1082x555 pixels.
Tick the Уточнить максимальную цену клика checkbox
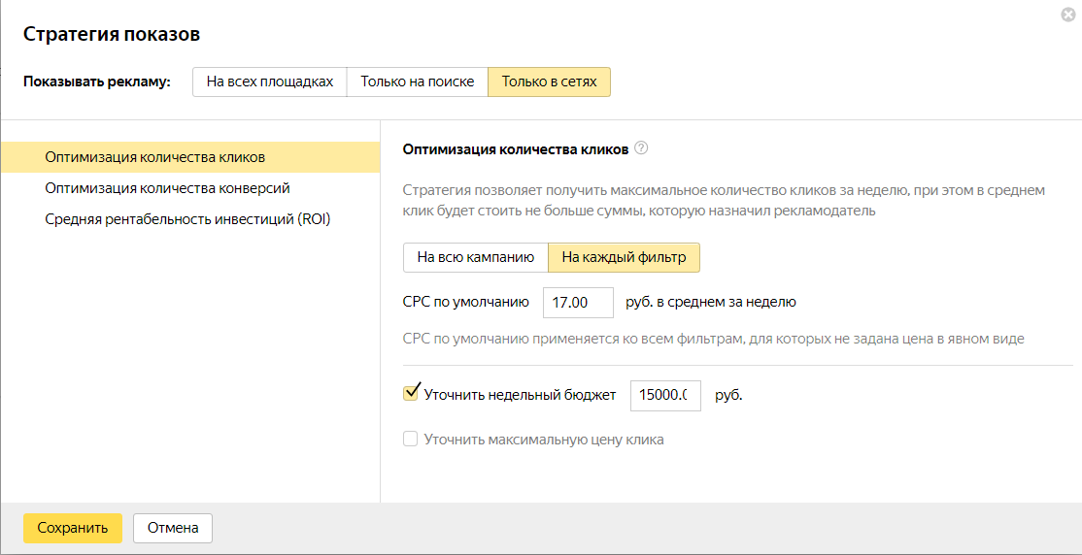(411, 440)
